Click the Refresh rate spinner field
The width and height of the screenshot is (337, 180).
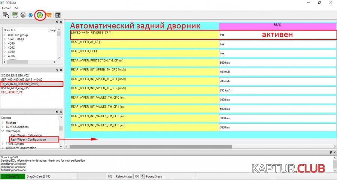coord(137,176)
